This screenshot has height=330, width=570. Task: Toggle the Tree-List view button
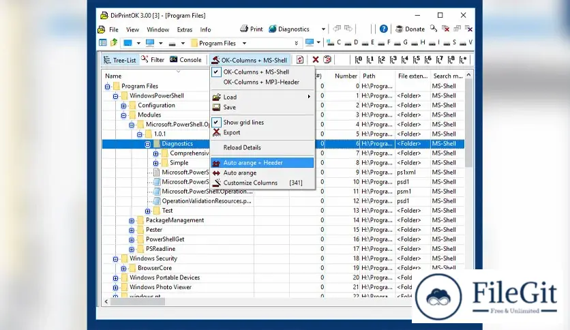click(119, 60)
